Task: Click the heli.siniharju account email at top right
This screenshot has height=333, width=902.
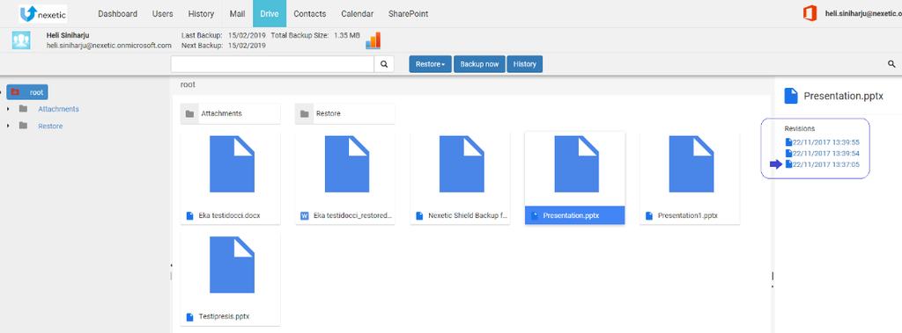Action: point(863,13)
